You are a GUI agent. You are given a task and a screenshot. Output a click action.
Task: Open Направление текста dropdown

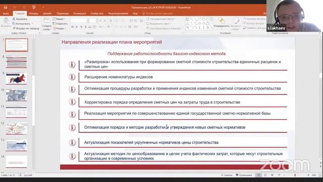[160, 19]
